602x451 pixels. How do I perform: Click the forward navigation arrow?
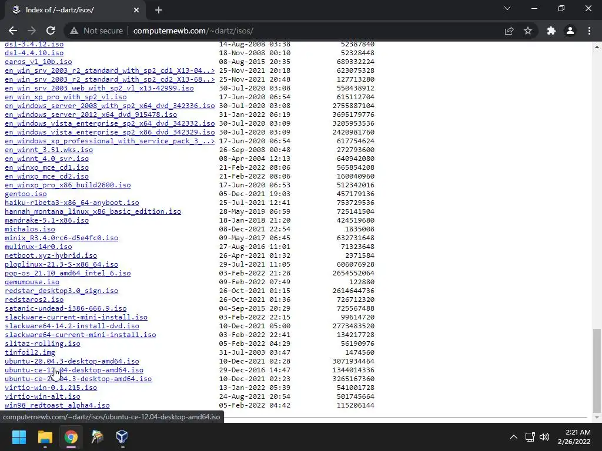click(x=32, y=31)
